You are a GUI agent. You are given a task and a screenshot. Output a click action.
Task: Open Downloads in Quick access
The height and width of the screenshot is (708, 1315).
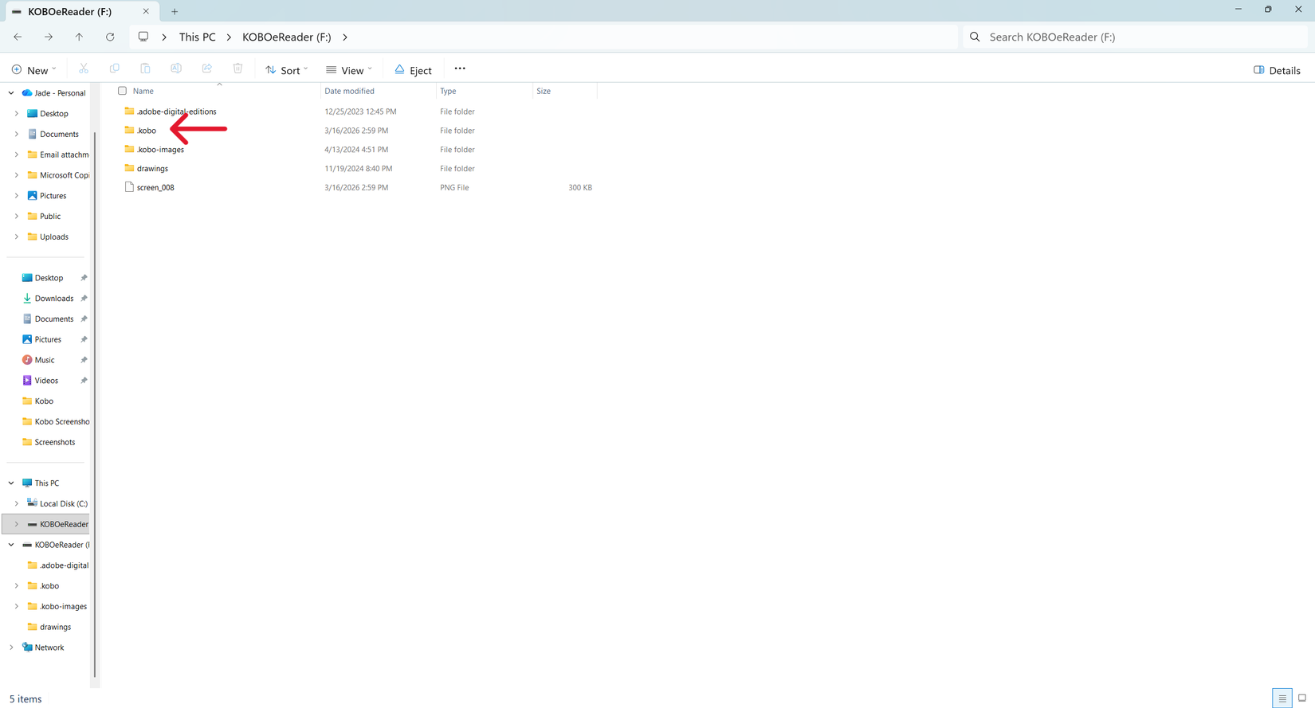[54, 299]
